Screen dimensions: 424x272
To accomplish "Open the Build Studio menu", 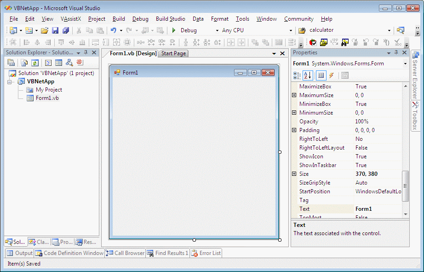I will (170, 19).
